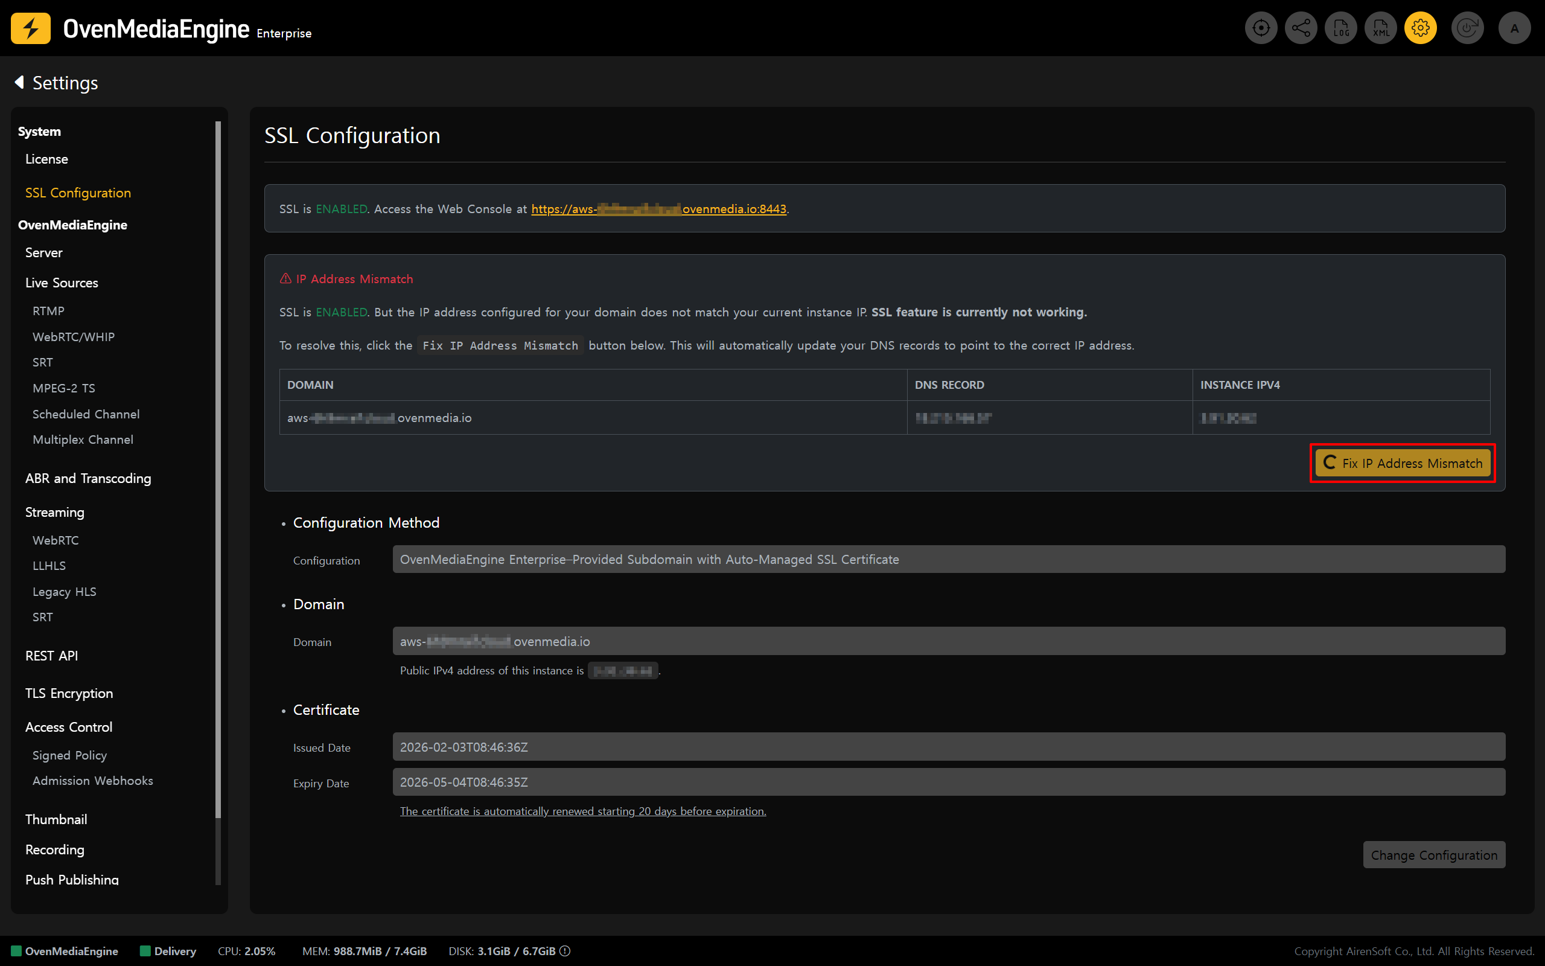Open the share/cluster nodes icon
Viewport: 1545px width, 966px height.
(x=1301, y=28)
